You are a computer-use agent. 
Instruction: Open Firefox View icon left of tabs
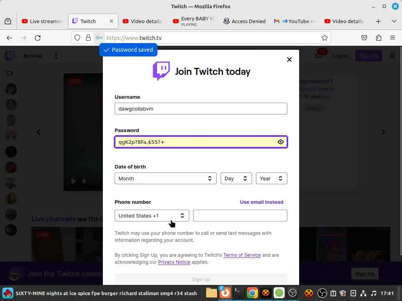pyautogui.click(x=8, y=21)
